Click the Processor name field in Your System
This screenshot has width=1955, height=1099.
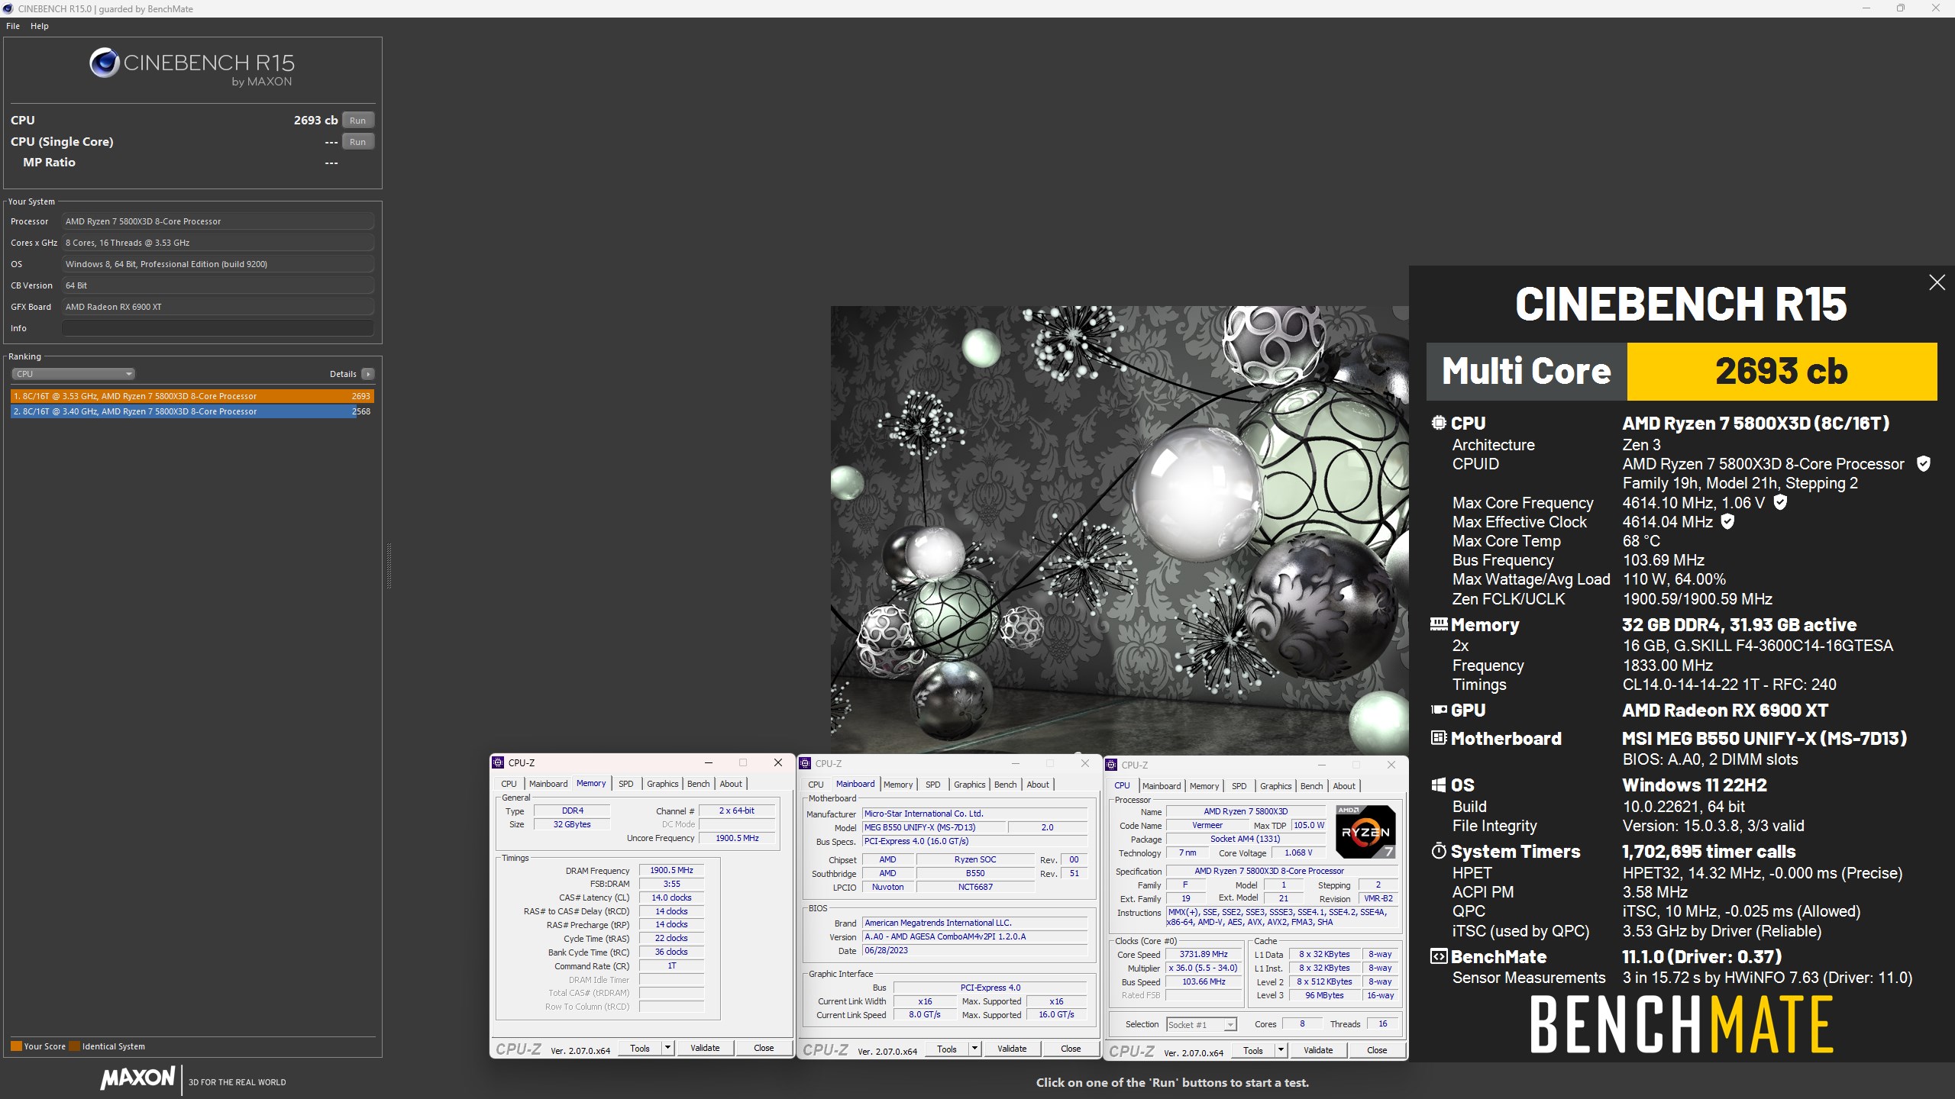click(218, 221)
